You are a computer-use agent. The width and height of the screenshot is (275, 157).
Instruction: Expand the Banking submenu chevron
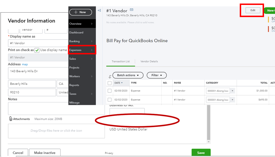tap(92, 41)
